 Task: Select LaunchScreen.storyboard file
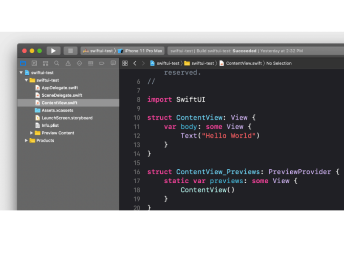pyautogui.click(x=67, y=118)
